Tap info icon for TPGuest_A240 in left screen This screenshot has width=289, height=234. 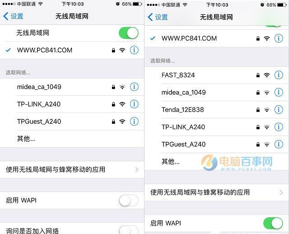pyautogui.click(x=134, y=122)
